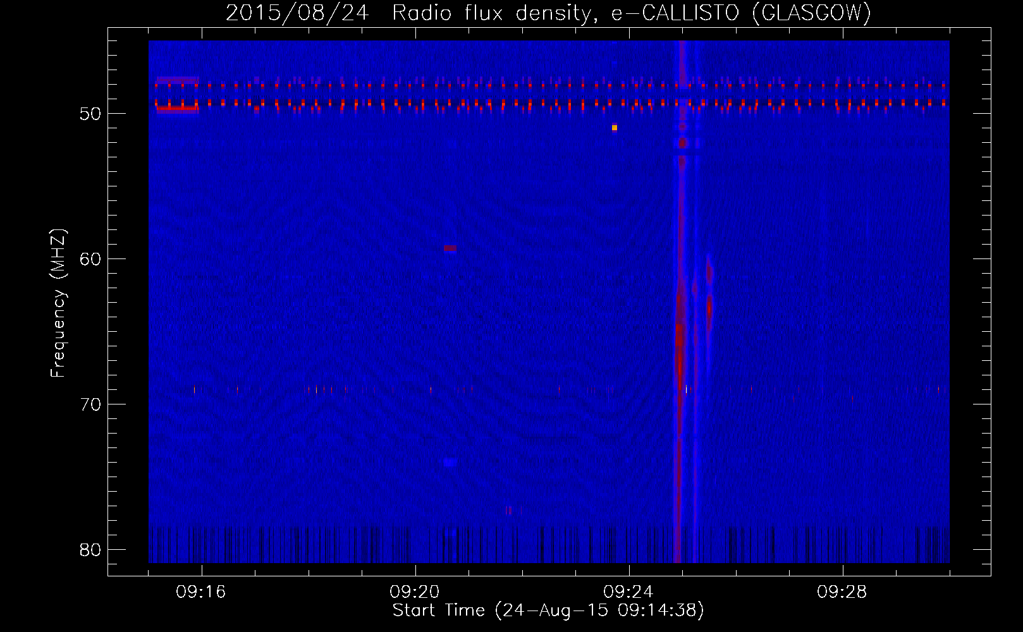Click the secondary burst blob near 63 MHz
1023x632 pixels.
click(709, 308)
